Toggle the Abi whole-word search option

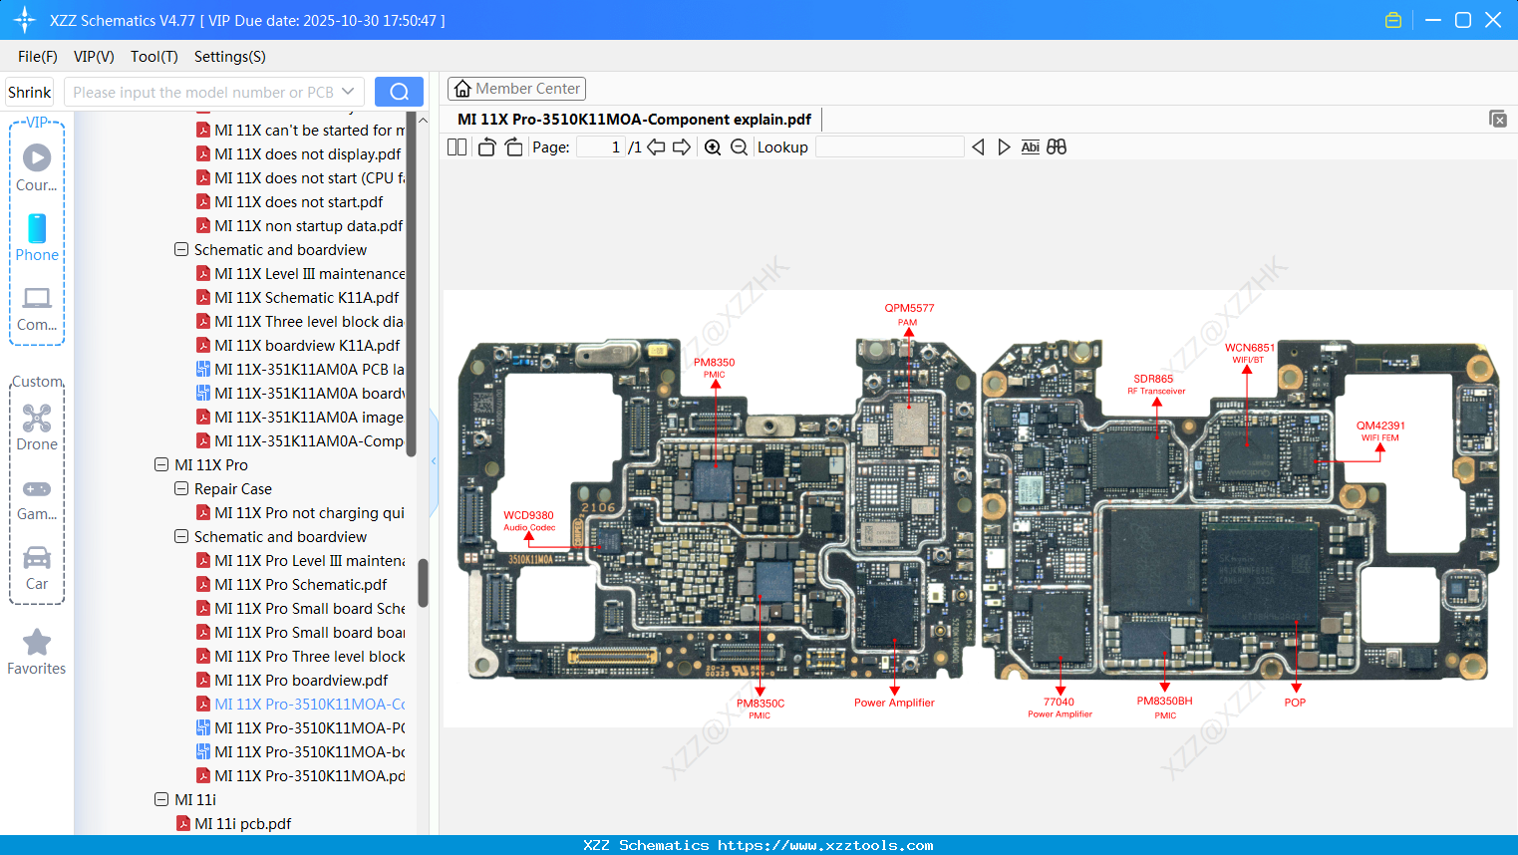pos(1030,146)
